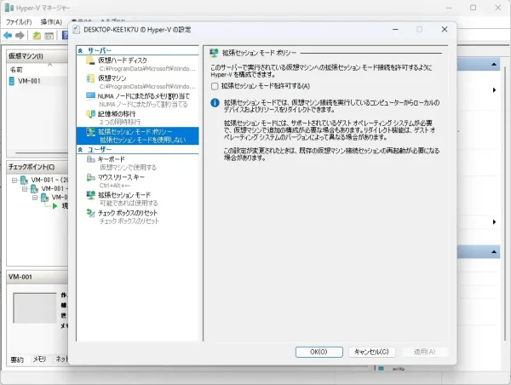Click the 拡張セッション モード user icon
This screenshot has height=385, width=511.
tap(90, 195)
